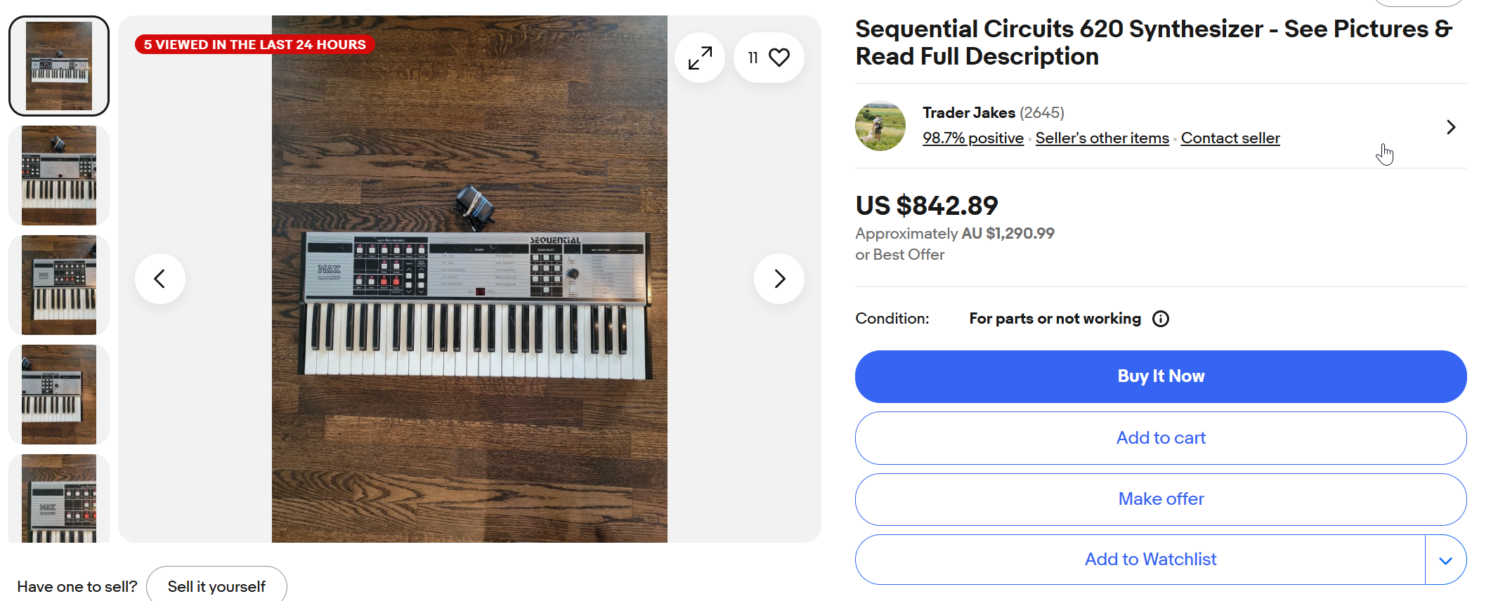Open the condition info icon
The image size is (1491, 601).
point(1160,319)
